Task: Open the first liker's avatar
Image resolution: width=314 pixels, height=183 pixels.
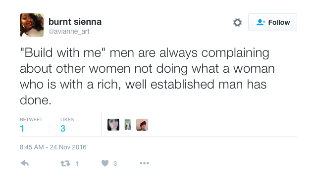Action: click(x=113, y=125)
